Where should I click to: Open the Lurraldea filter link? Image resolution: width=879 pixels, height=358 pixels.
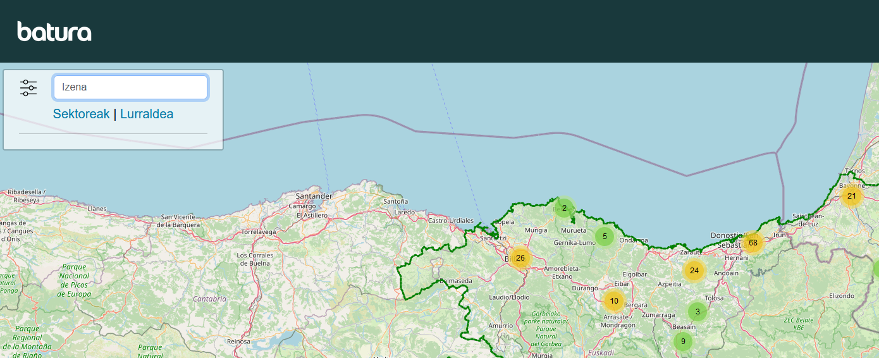click(x=147, y=114)
